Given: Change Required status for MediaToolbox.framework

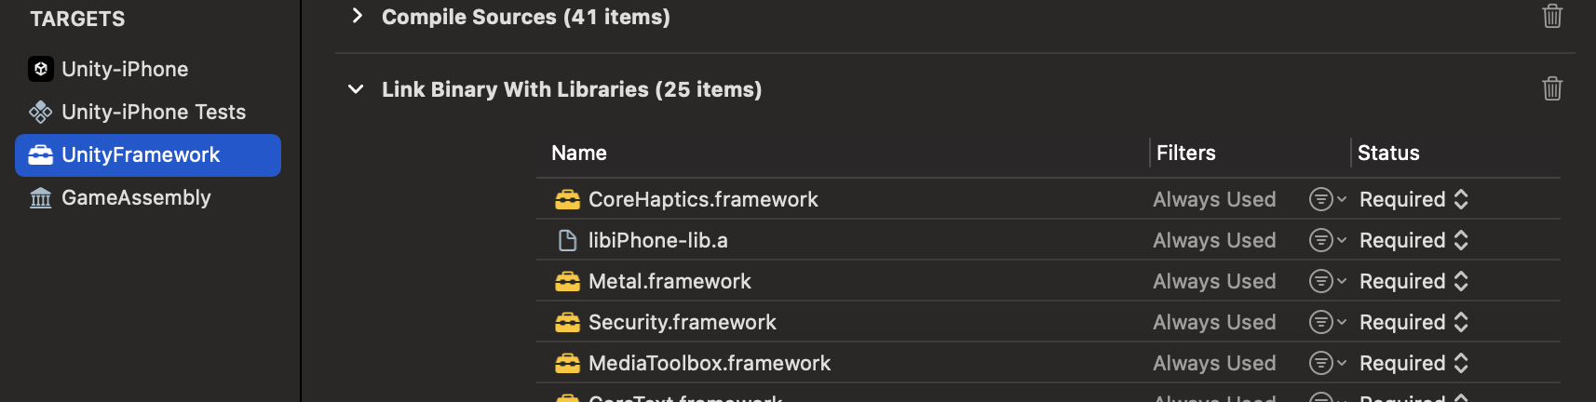Looking at the screenshot, I should [1413, 363].
